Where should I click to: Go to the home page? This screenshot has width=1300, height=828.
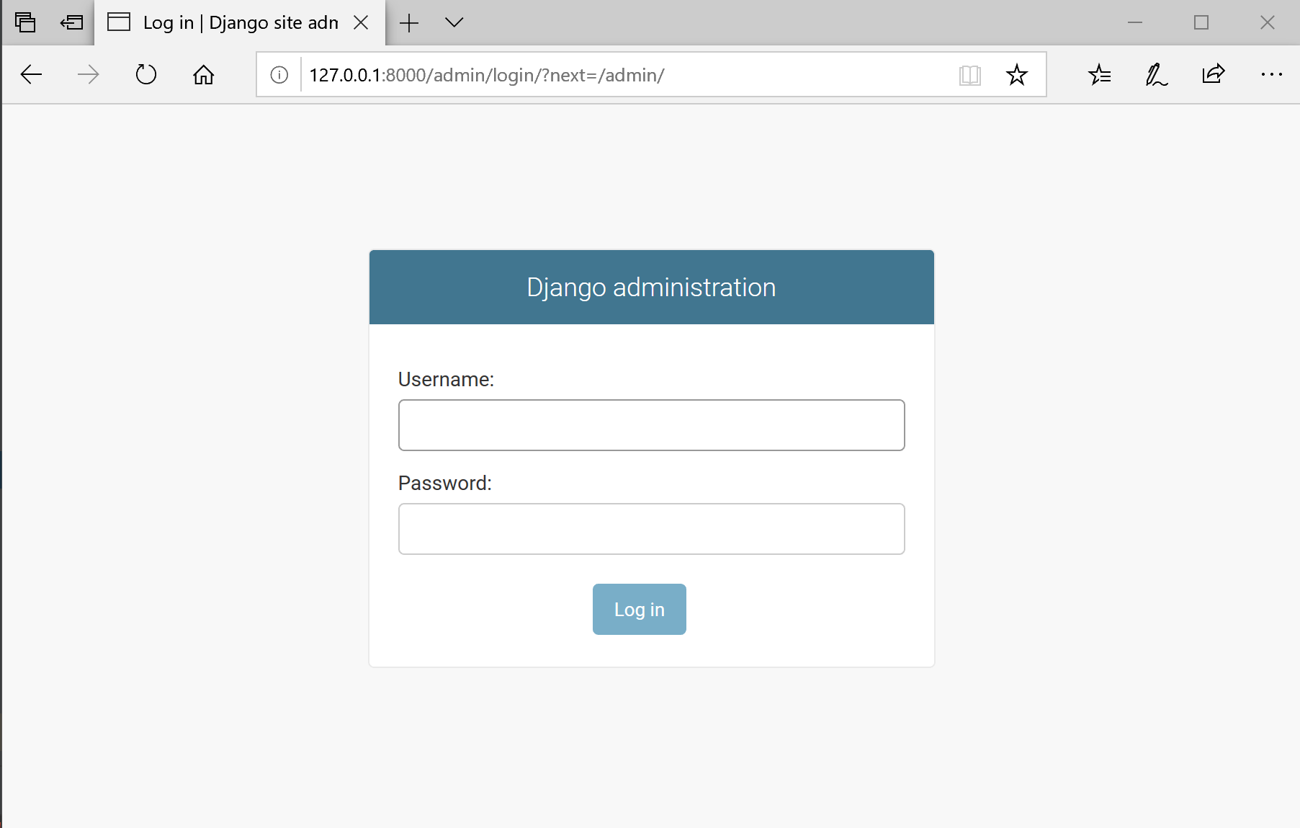point(204,75)
